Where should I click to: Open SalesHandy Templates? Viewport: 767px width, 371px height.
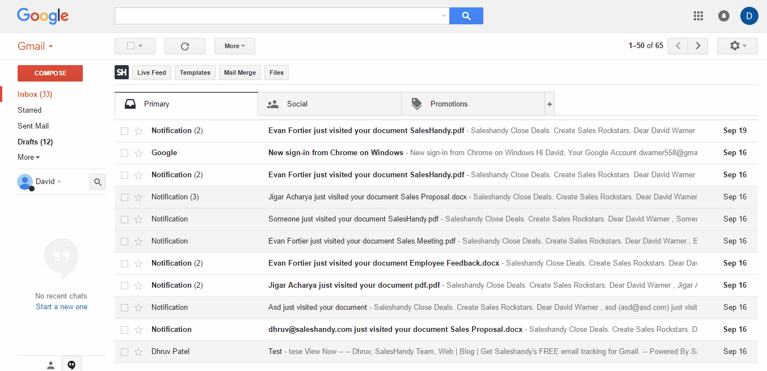point(195,73)
